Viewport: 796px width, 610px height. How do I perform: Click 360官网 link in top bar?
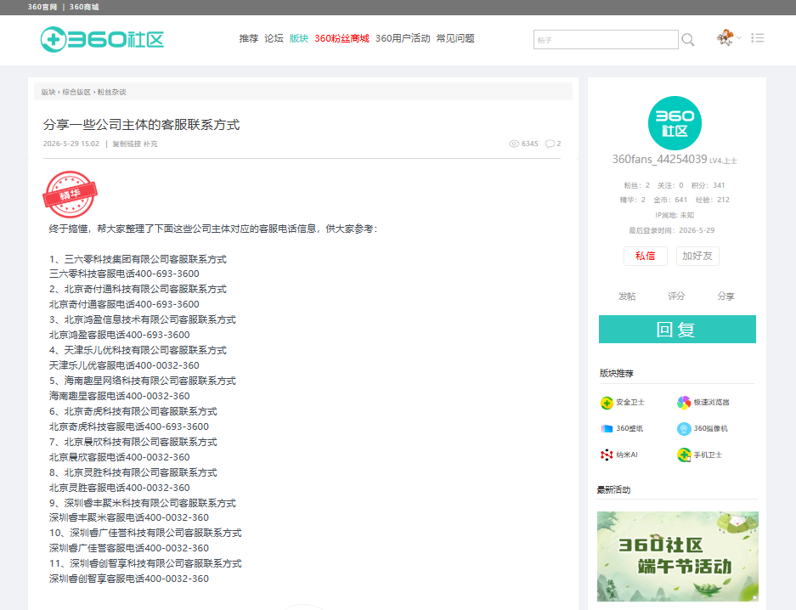pos(42,7)
